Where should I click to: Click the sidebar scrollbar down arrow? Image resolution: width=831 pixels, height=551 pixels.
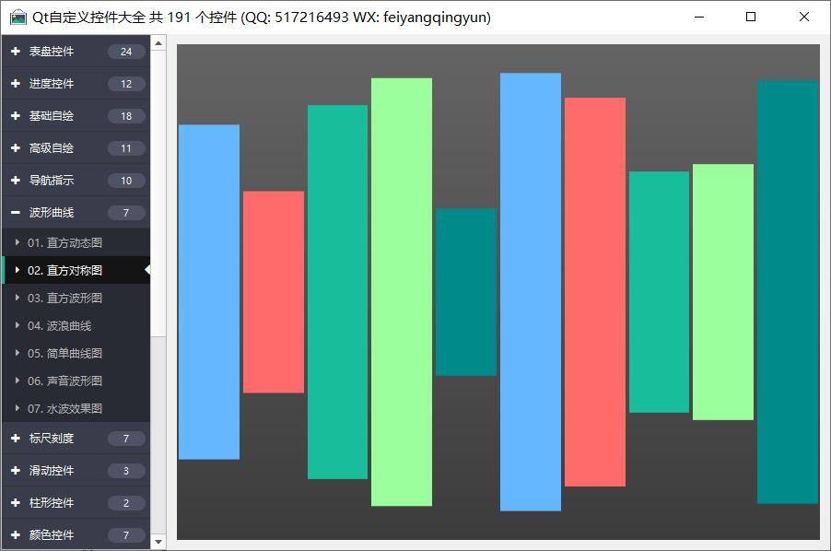(x=158, y=542)
